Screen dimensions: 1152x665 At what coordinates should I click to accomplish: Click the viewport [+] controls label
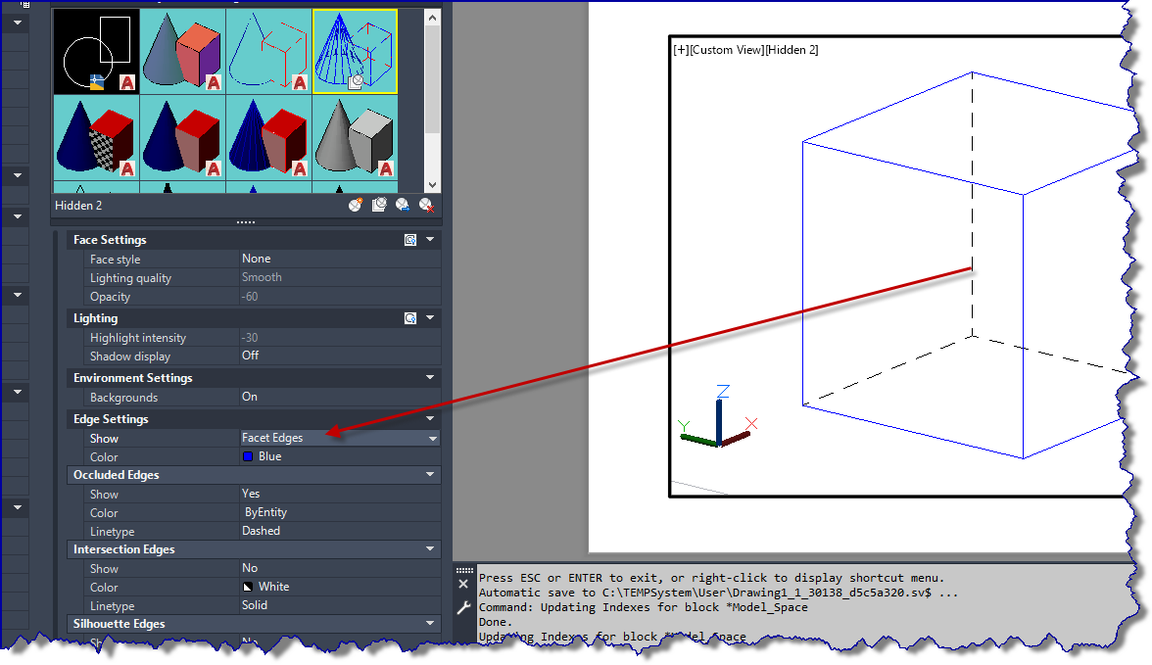pos(681,50)
